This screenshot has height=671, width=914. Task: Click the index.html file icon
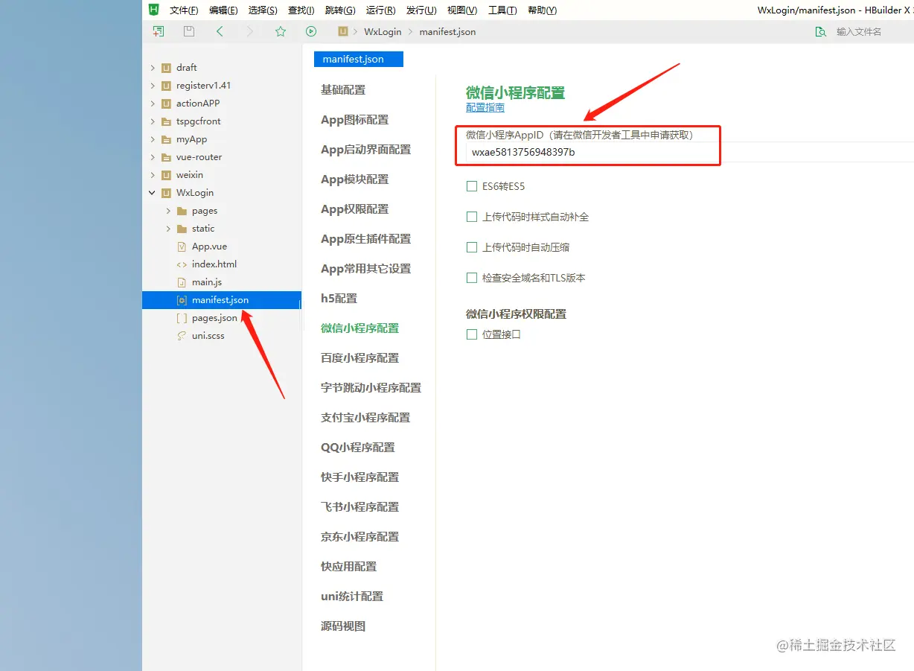[182, 264]
